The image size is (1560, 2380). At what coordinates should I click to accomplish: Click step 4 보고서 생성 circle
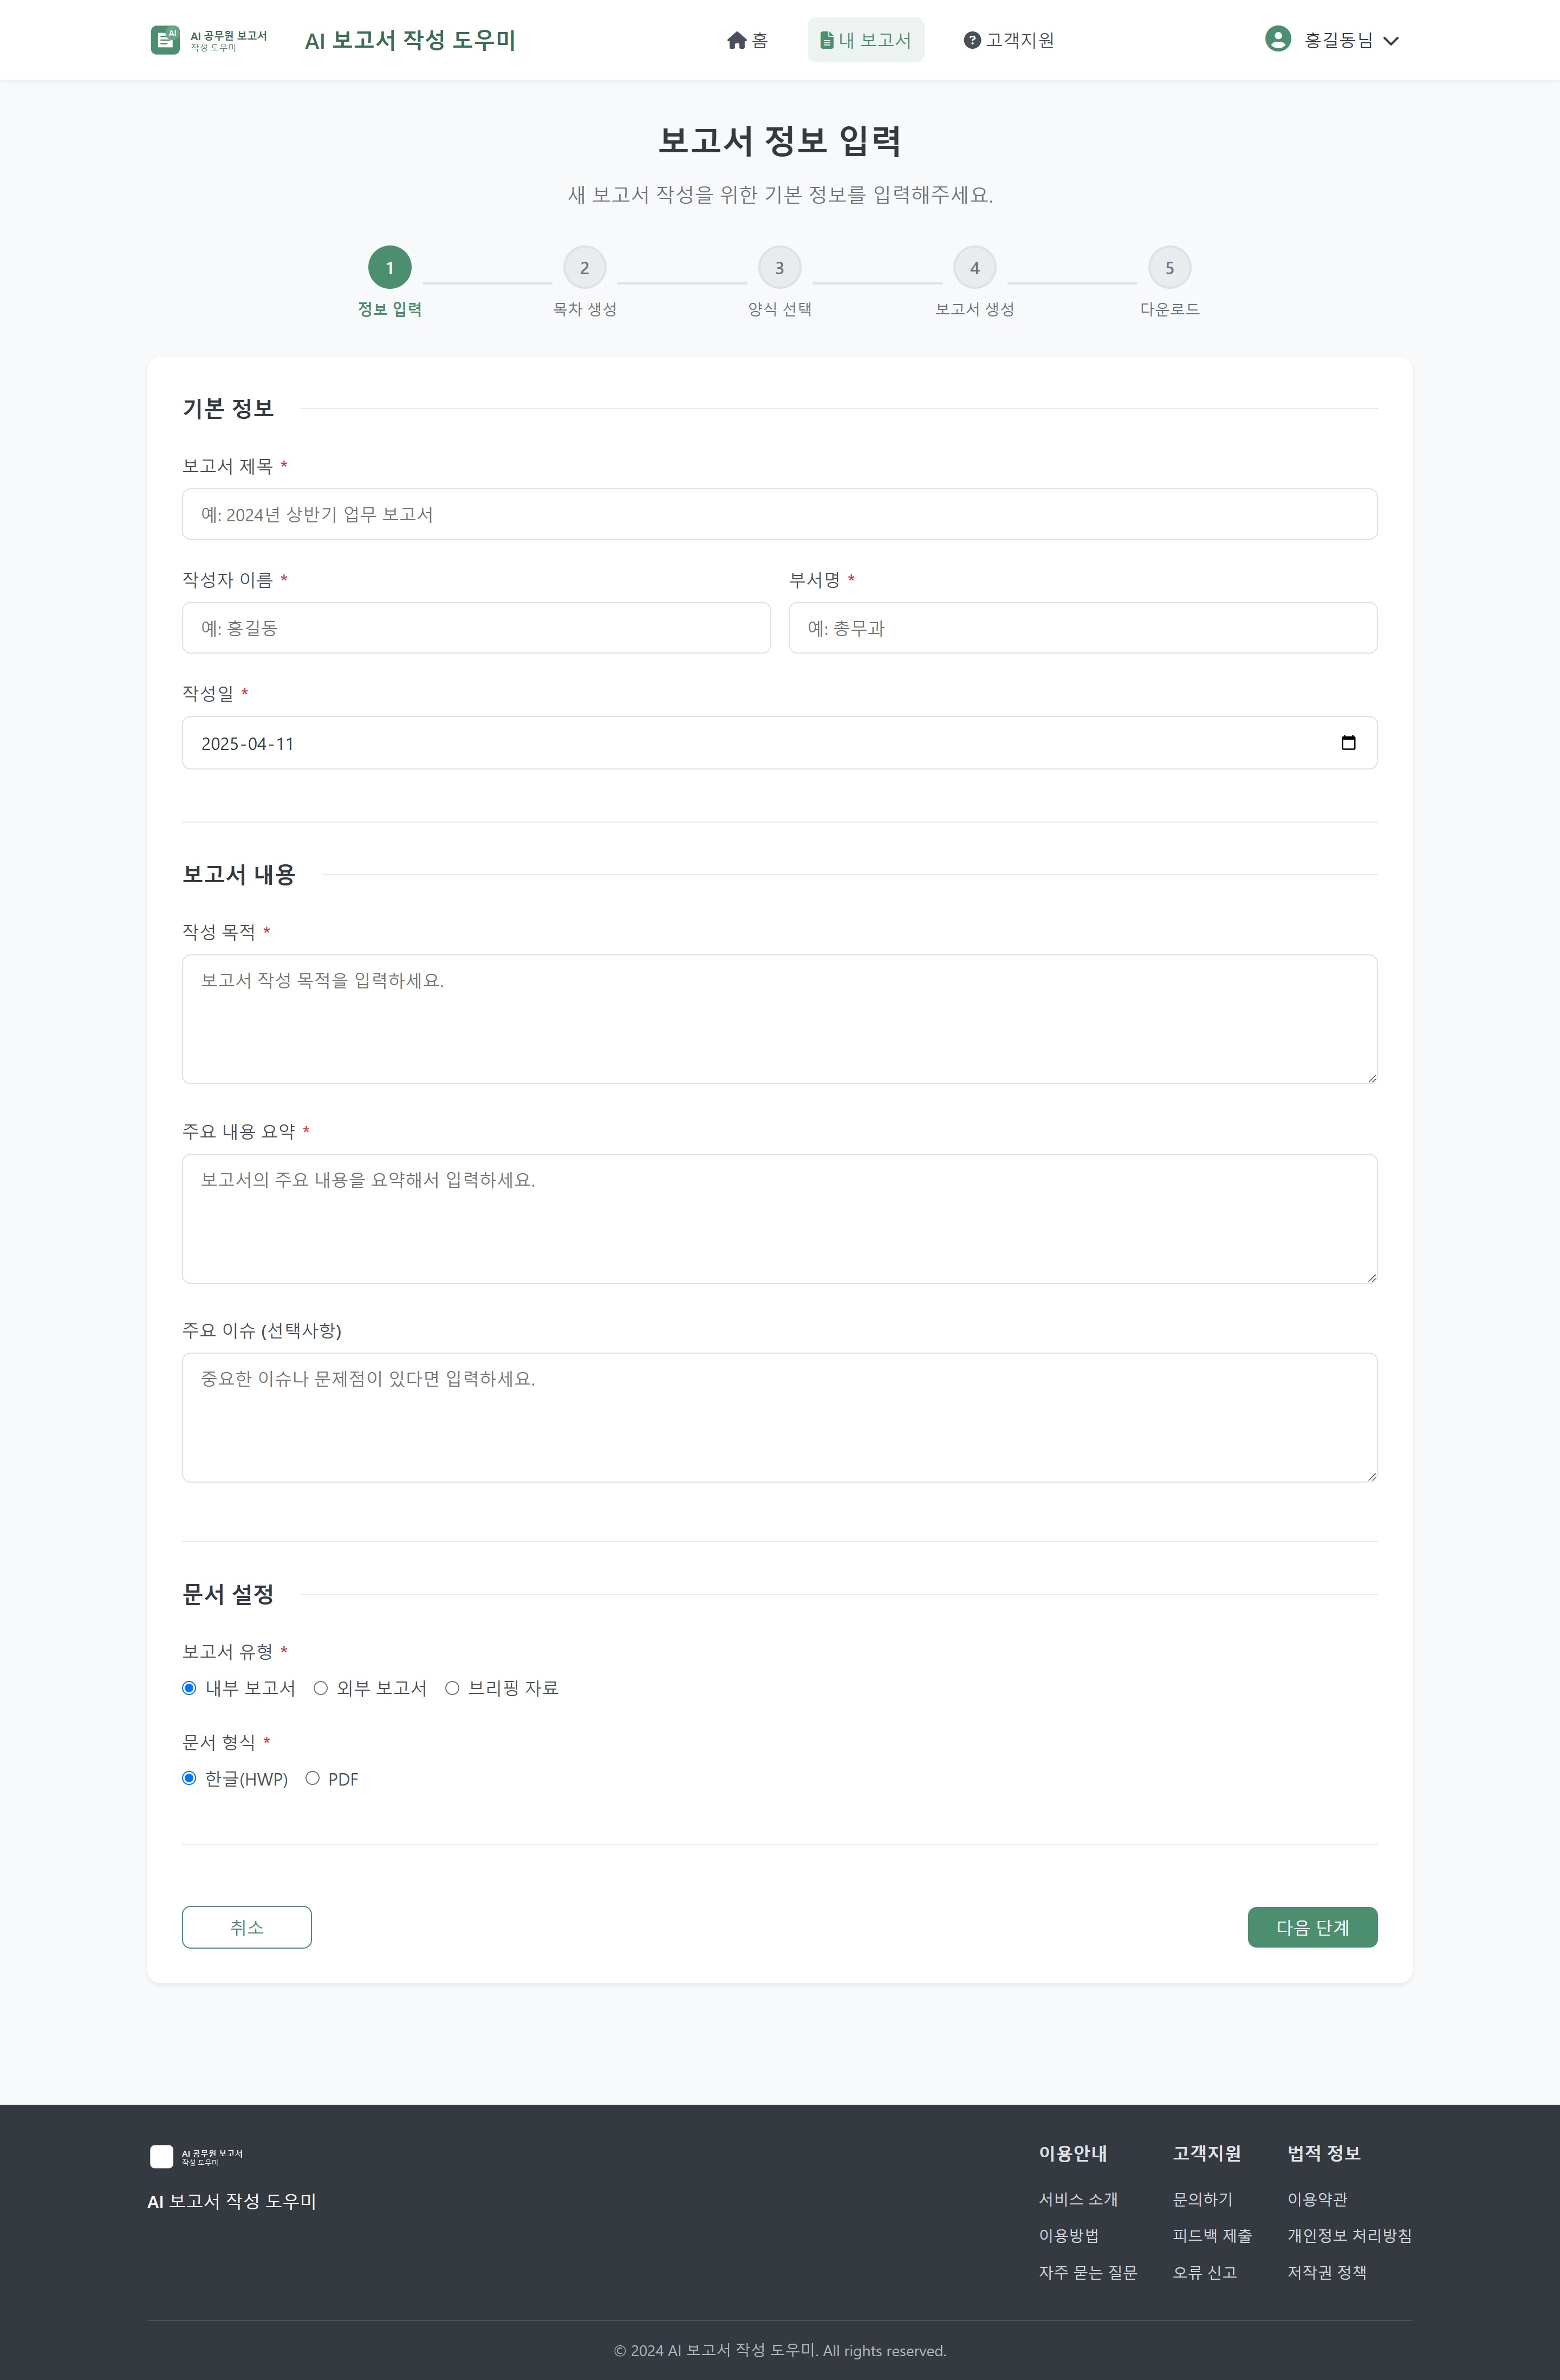[974, 268]
